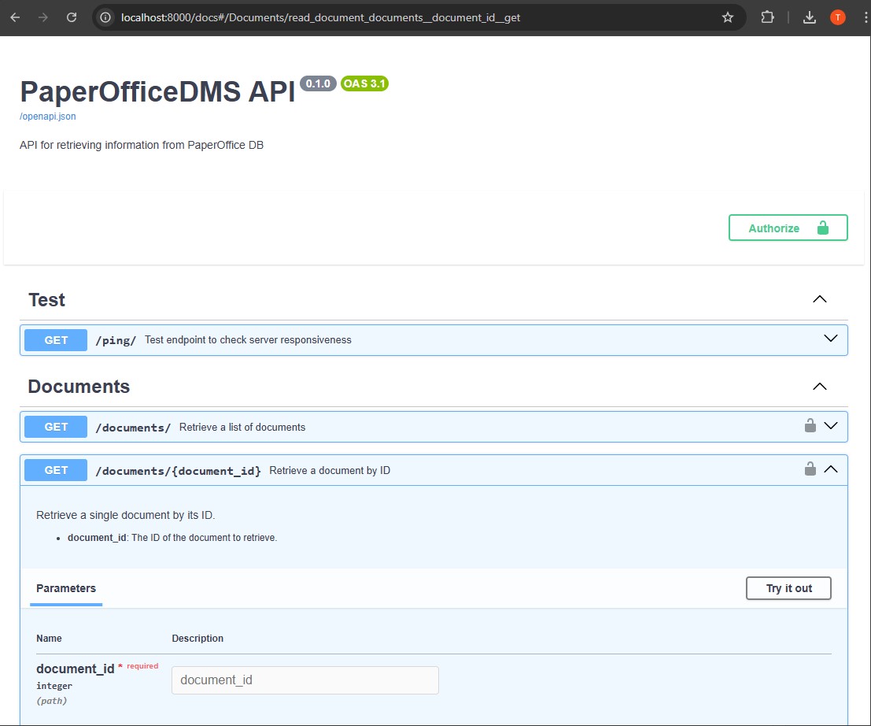Click the Description column header
This screenshot has height=726, width=871.
tap(197, 638)
